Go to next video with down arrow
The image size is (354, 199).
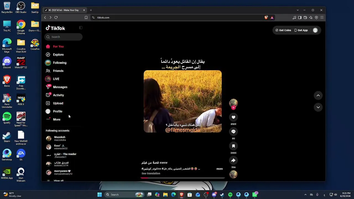pyautogui.click(x=318, y=107)
